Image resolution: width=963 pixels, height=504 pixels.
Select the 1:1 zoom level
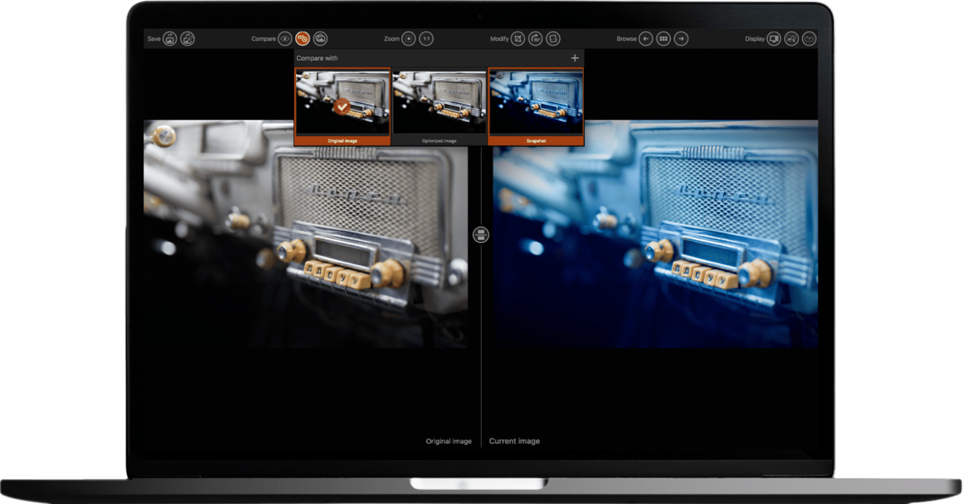[426, 39]
